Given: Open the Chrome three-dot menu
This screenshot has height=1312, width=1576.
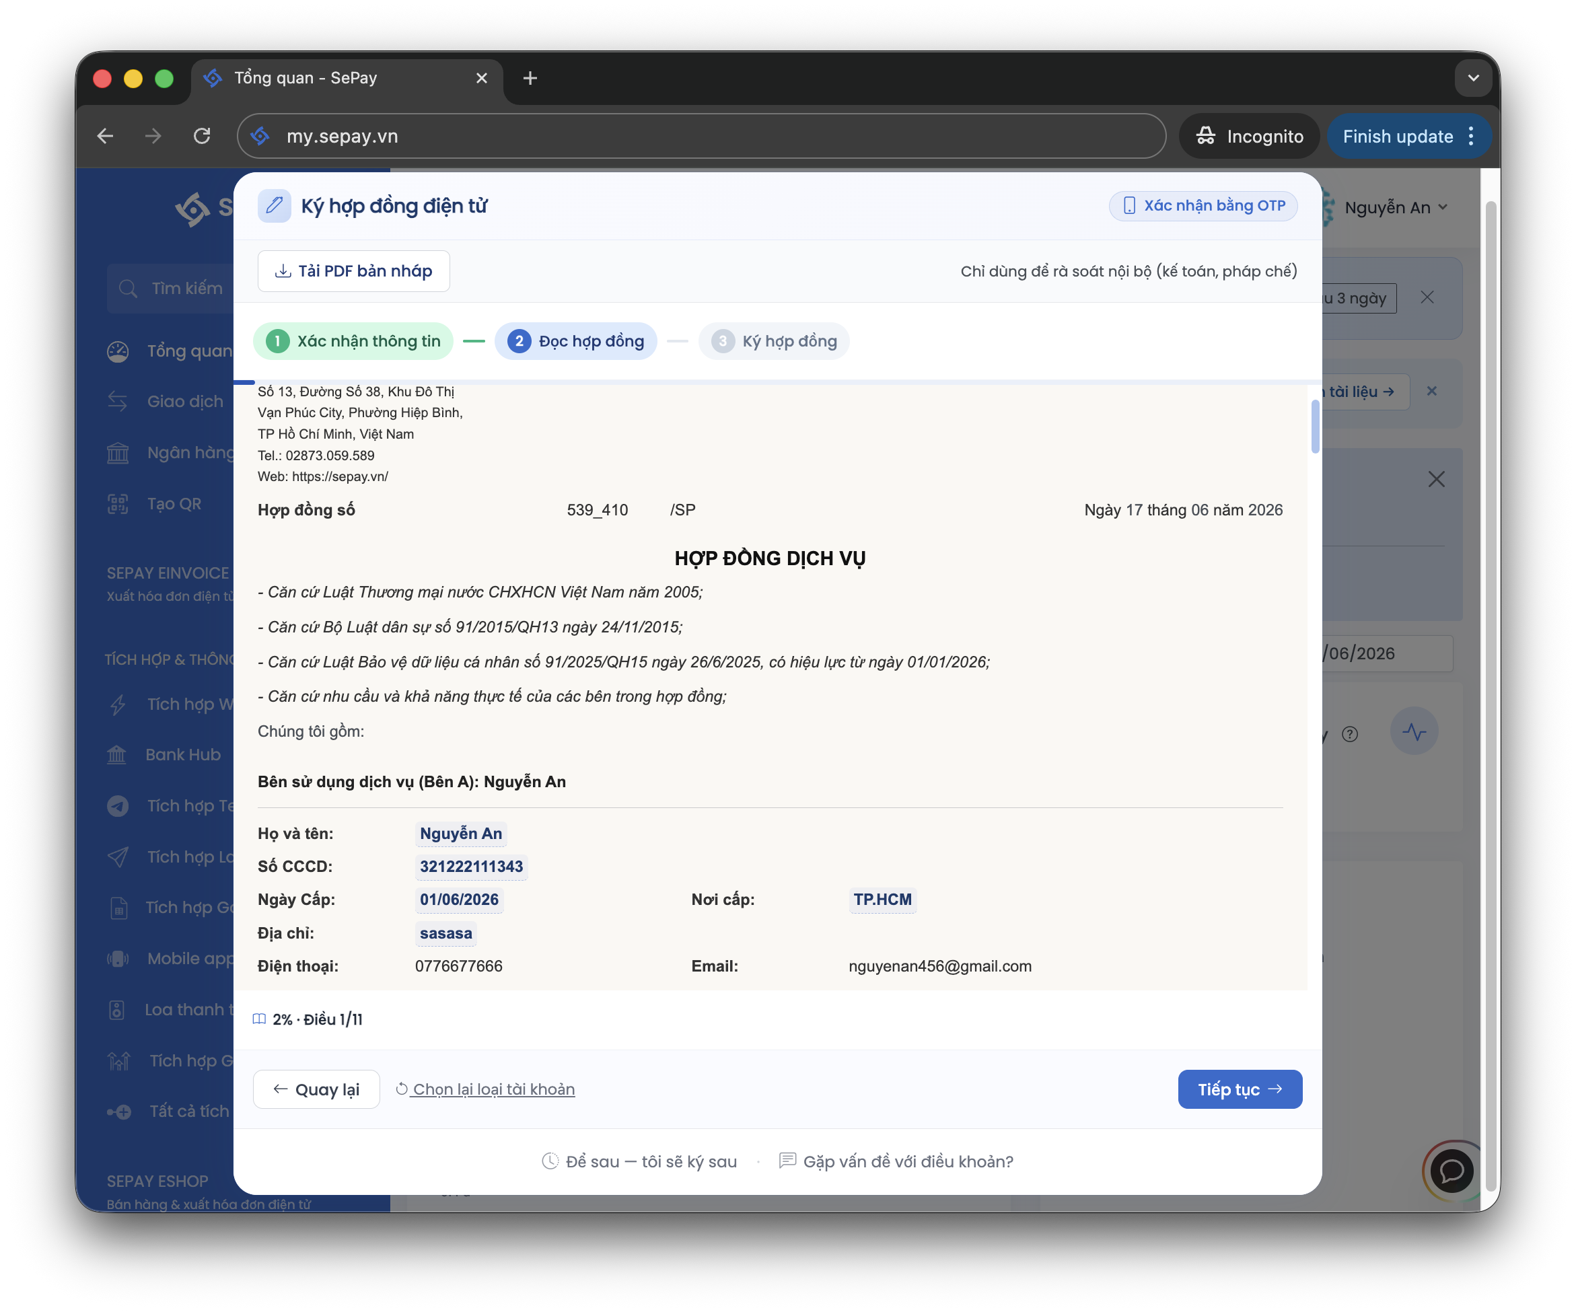Looking at the screenshot, I should click(1472, 136).
